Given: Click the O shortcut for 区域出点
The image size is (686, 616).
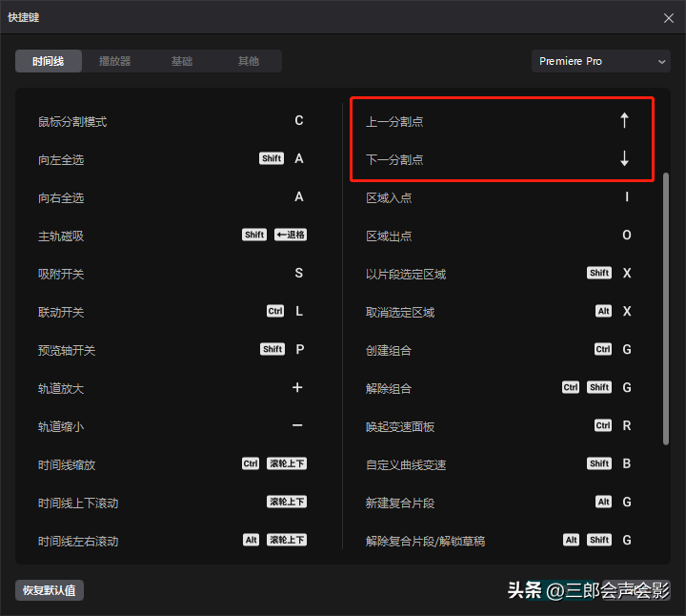Looking at the screenshot, I should coord(627,235).
